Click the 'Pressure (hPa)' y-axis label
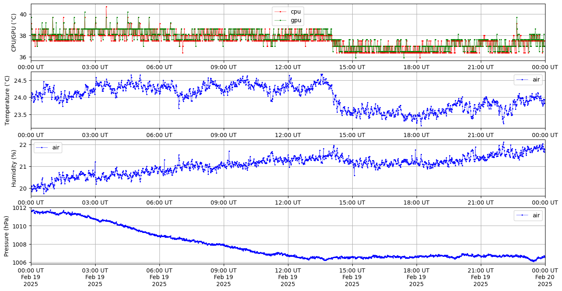 (7, 235)
